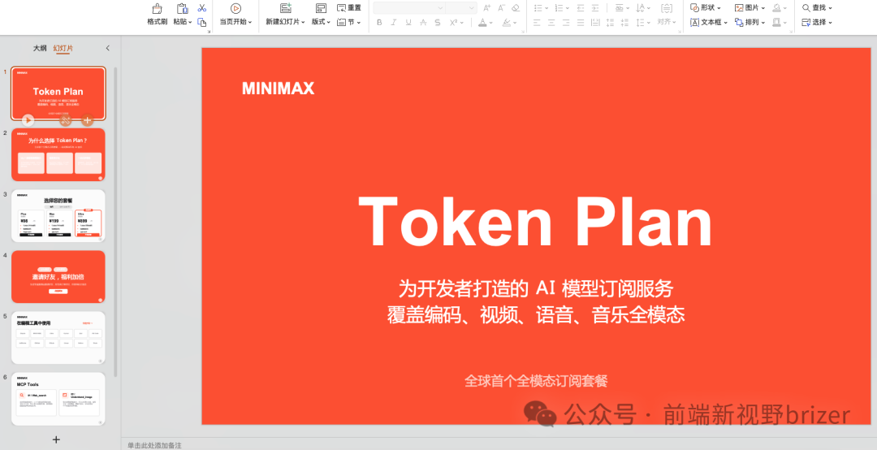Viewport: 877px width, 450px height.
Task: Select slide 3 pricing plans thumbnail
Action: tap(58, 215)
